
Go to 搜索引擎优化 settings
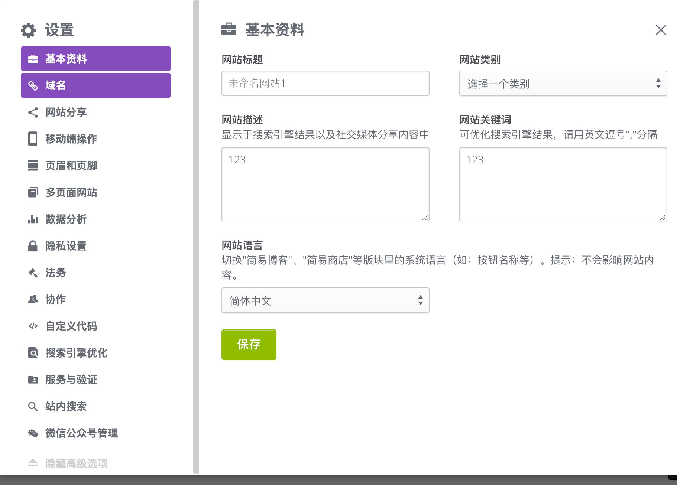click(x=76, y=353)
